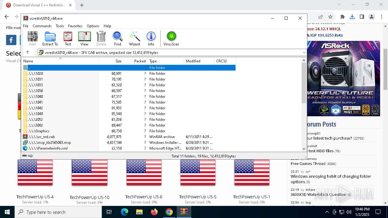This screenshot has width=388, height=218.
Task: Go up one level with arrow icon
Action: [x=28, y=52]
